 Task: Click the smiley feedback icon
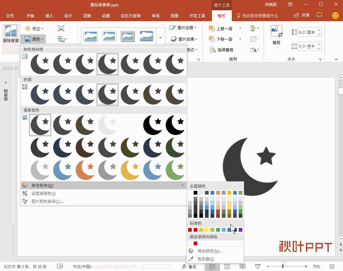335,16
